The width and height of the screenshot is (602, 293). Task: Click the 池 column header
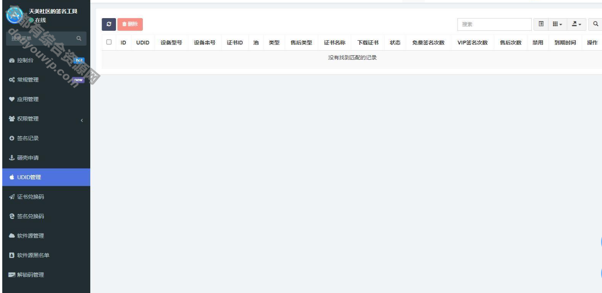[x=256, y=43]
